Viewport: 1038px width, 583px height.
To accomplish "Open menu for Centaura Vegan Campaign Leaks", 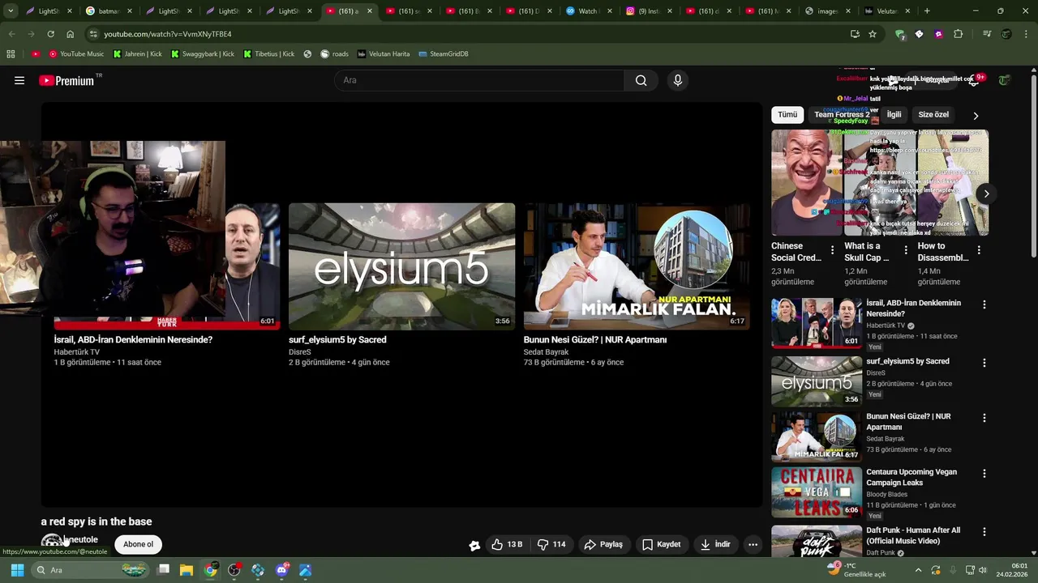I will [x=984, y=473].
